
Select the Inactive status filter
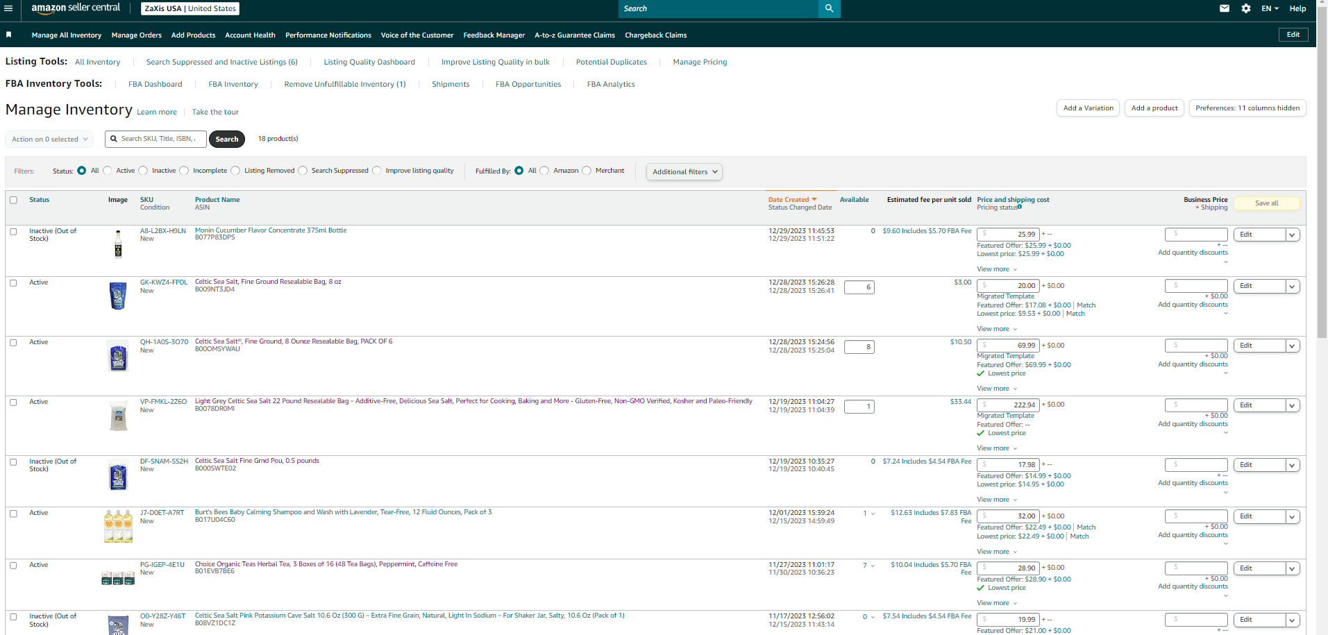(x=143, y=171)
